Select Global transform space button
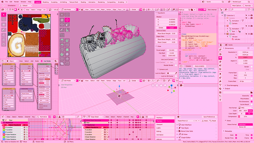The width and height of the screenshot is (254, 143). (161, 28)
